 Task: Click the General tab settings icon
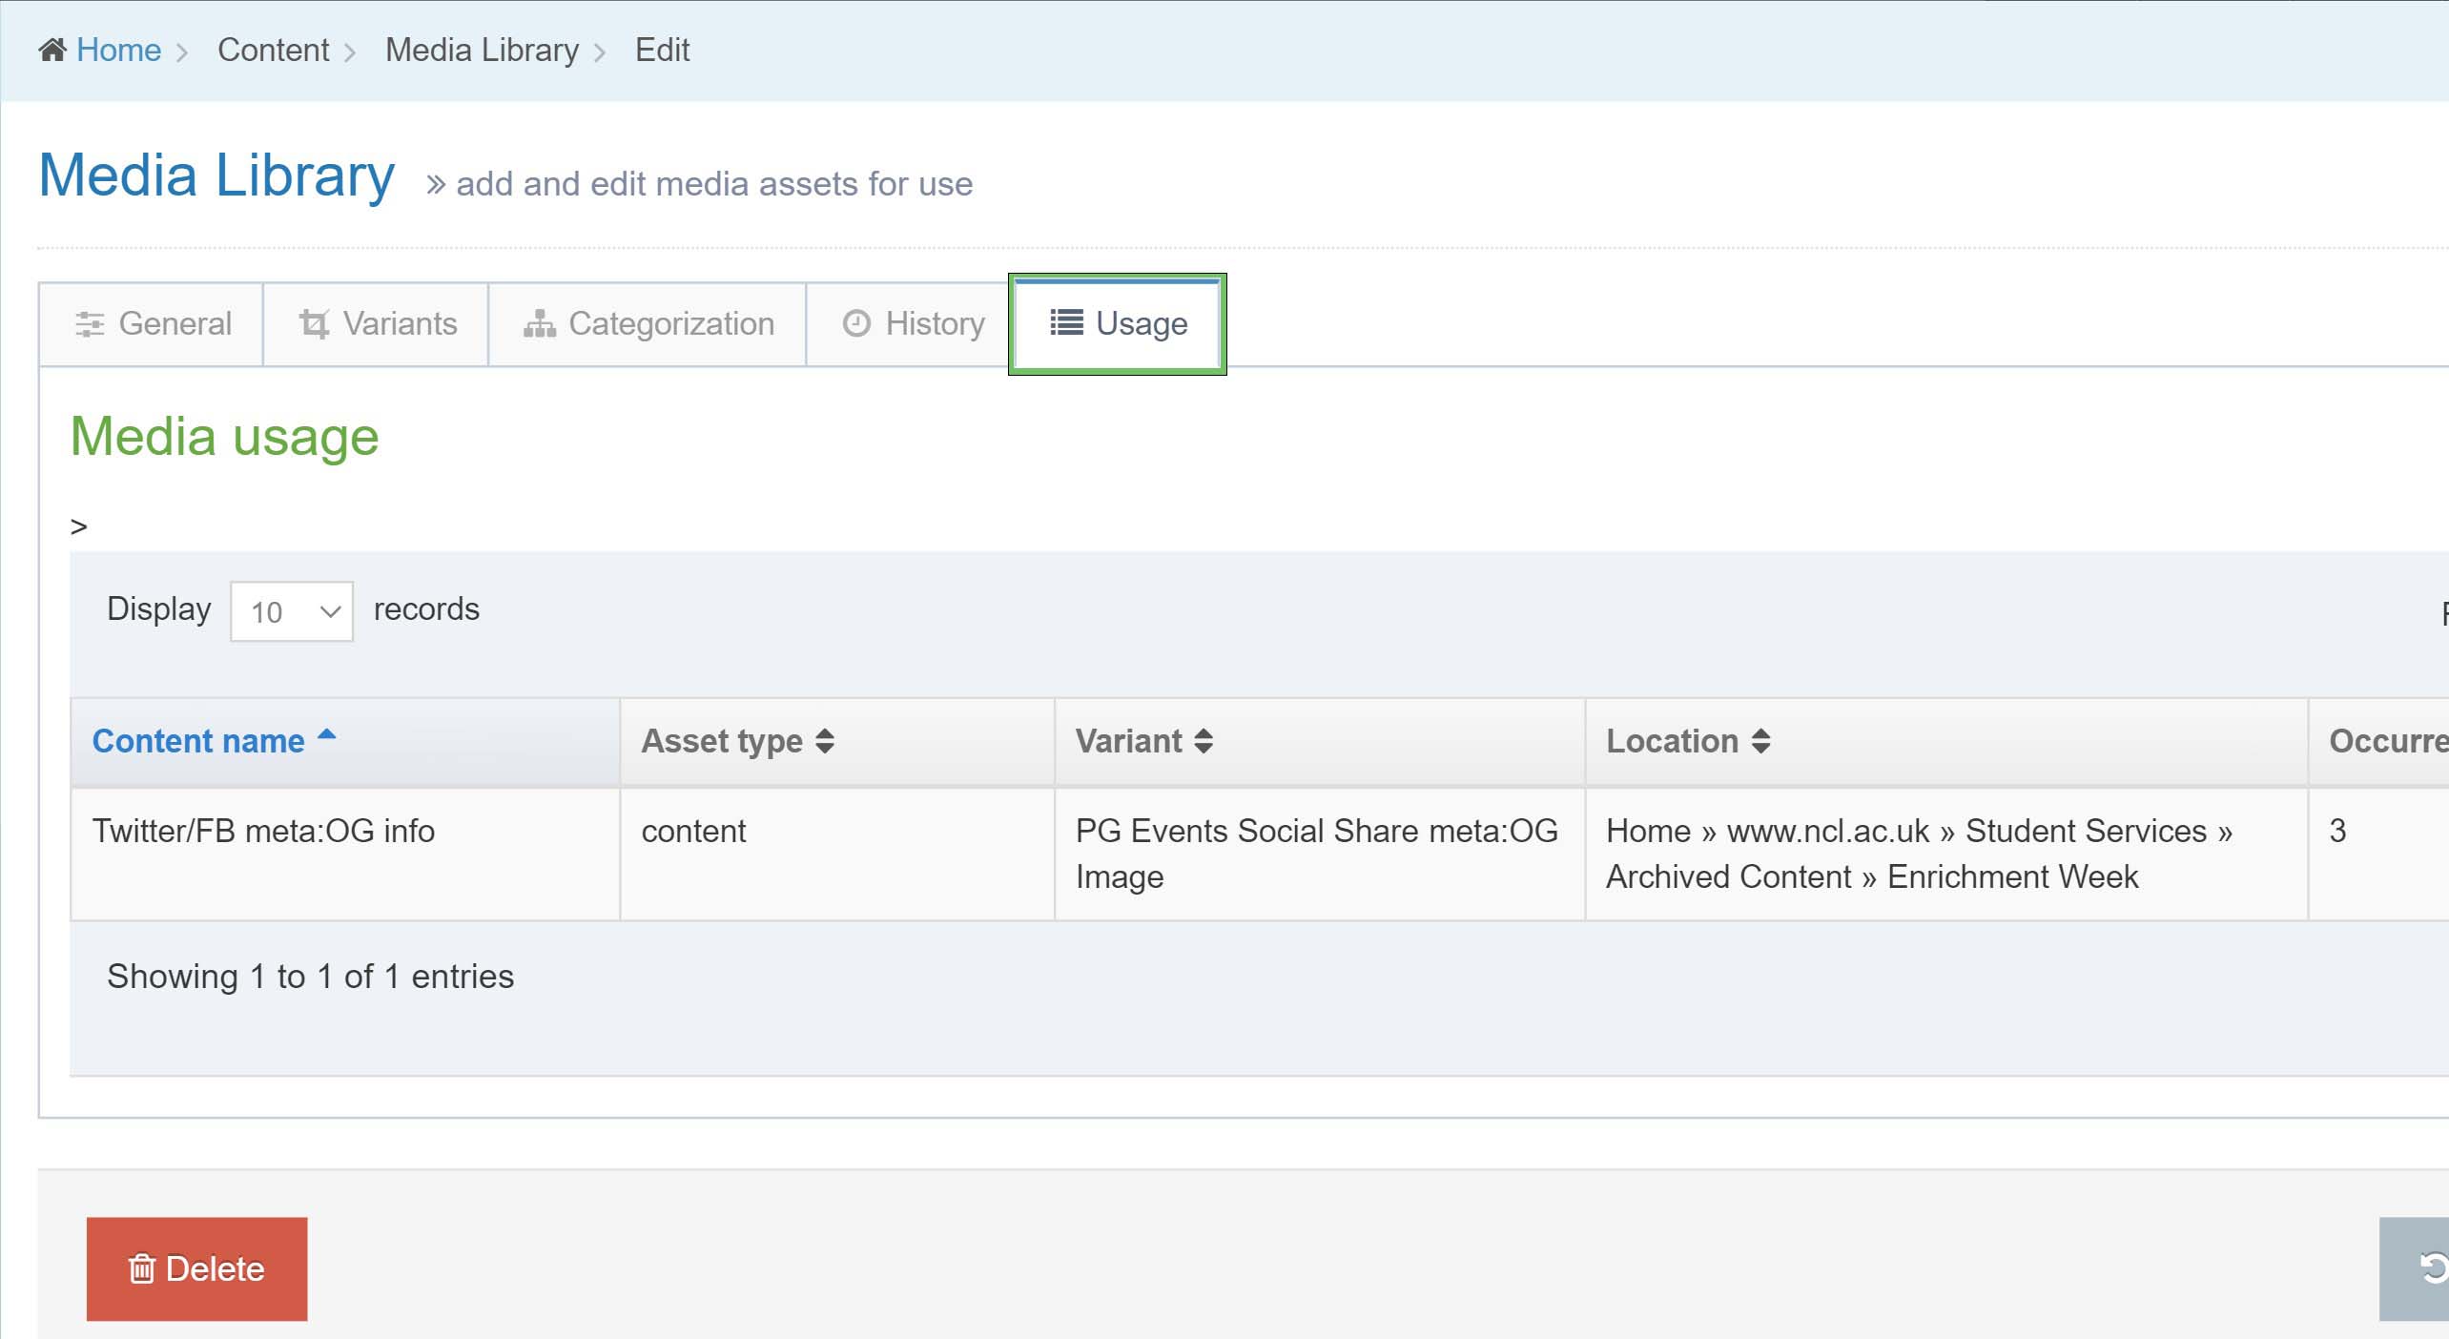click(88, 325)
